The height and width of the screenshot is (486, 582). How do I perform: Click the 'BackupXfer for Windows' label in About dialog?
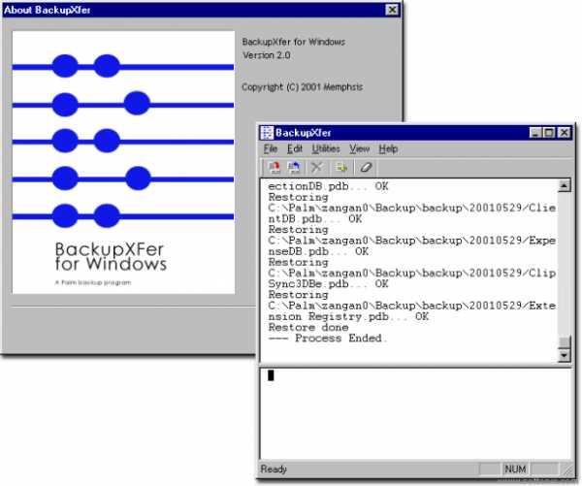click(294, 42)
